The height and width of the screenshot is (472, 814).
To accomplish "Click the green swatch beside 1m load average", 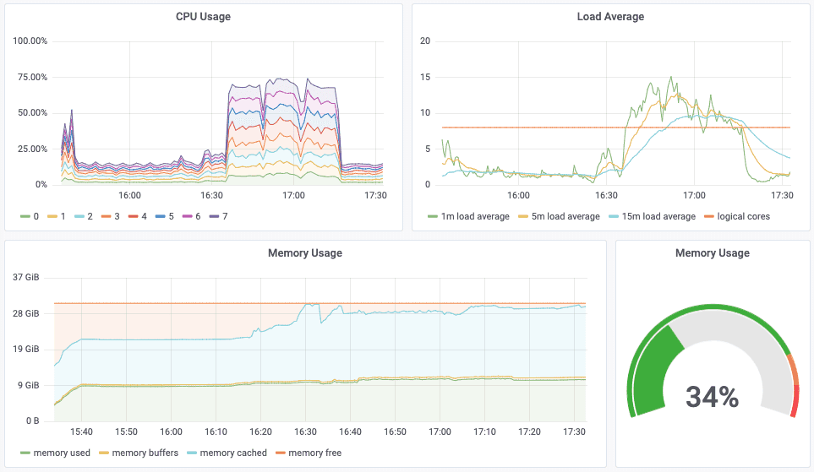I will [x=433, y=216].
